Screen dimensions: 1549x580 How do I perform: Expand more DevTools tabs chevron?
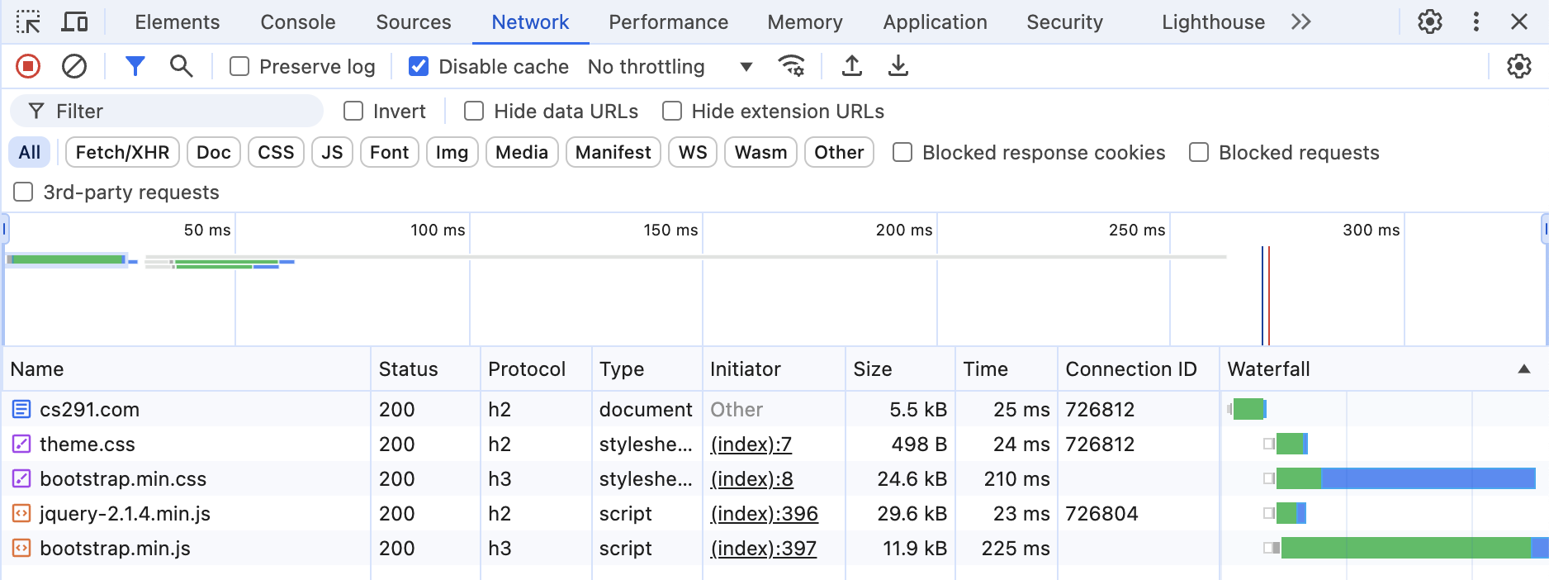point(1300,22)
